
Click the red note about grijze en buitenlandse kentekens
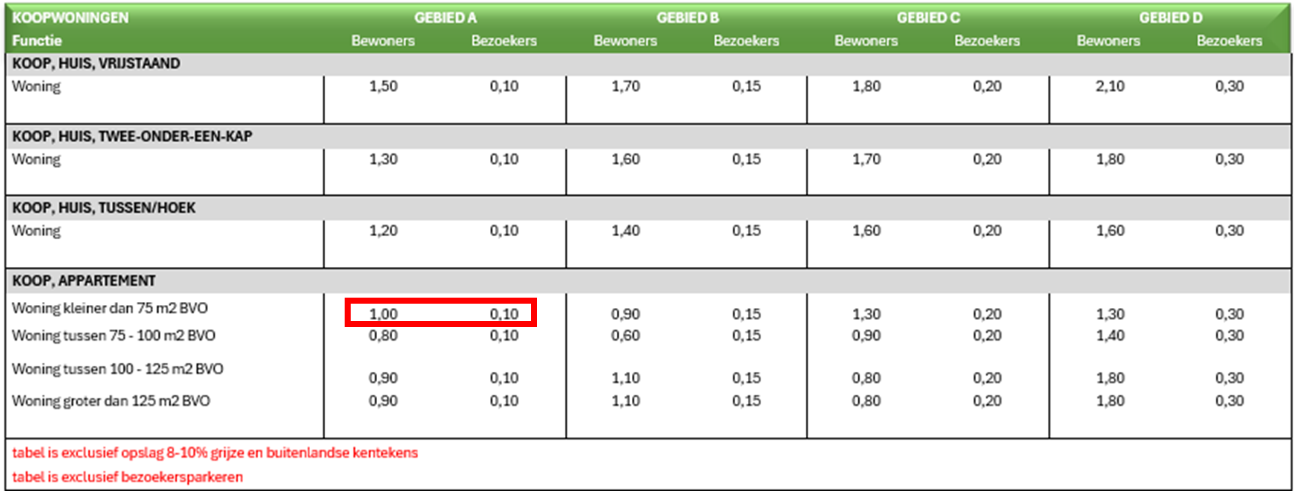tap(215, 452)
